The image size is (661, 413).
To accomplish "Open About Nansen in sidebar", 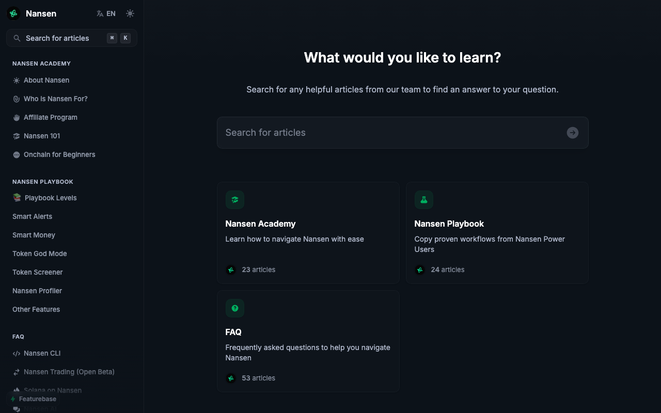I will 46,80.
